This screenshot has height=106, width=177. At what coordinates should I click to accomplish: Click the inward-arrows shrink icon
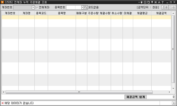click(155, 2)
